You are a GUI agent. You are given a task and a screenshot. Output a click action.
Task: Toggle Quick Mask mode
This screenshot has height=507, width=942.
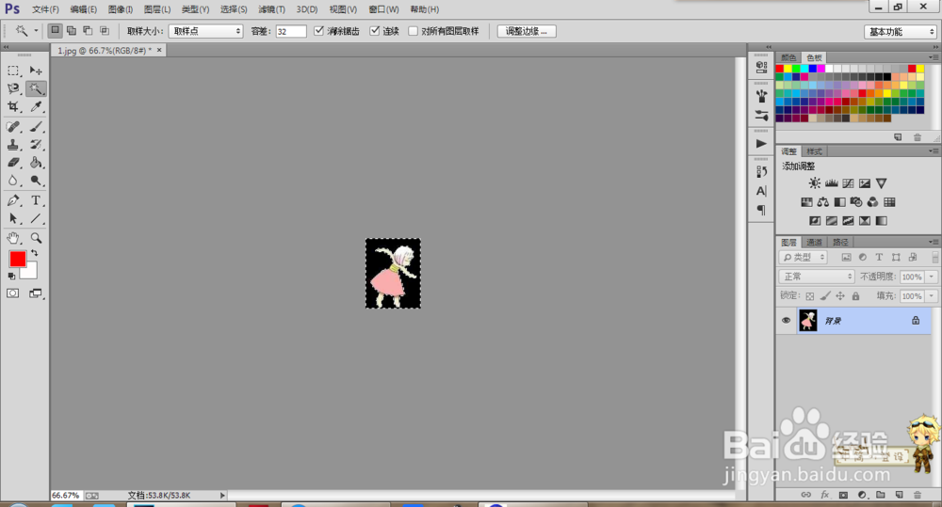click(12, 293)
